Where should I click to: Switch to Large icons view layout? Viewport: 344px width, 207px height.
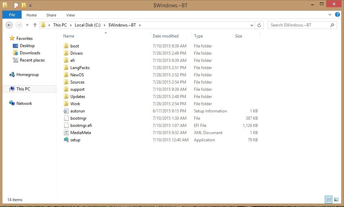click(336, 199)
